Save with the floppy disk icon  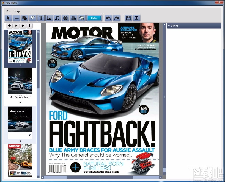tap(128, 18)
